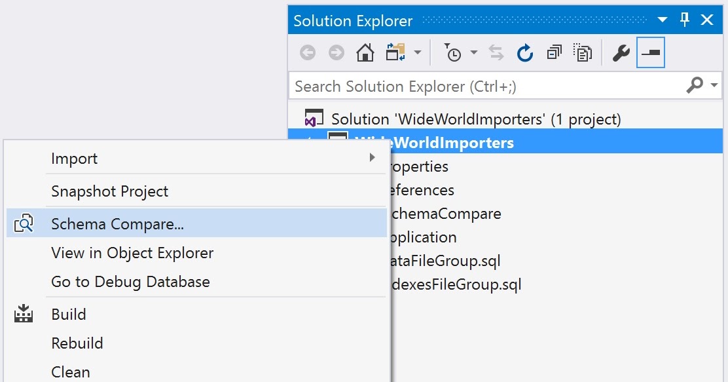Open the search scope dropdown arrow
Viewport: 728px width, 382px height.
(714, 85)
